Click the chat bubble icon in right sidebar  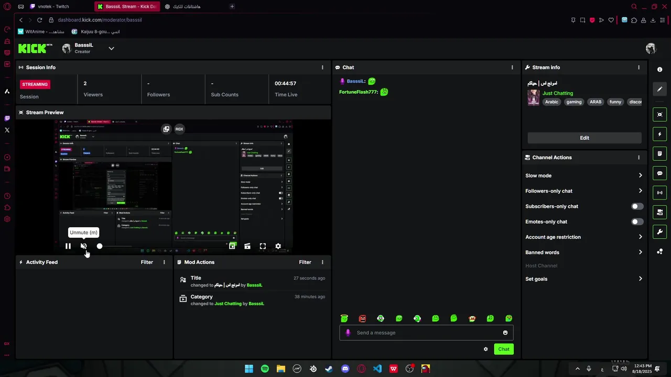[660, 173]
